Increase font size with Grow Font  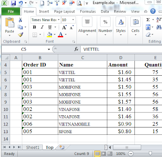[x=64, y=28]
